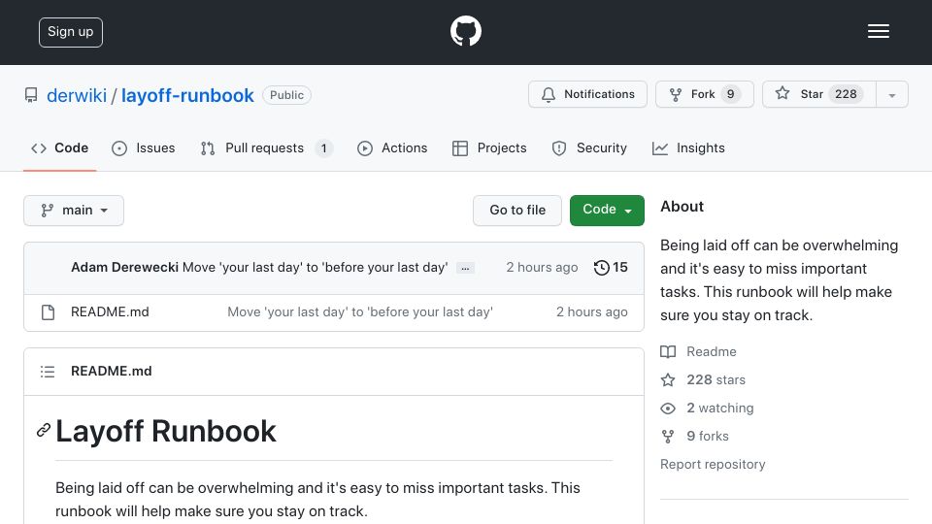Click the '2 hours ago' commit timestamp

pos(542,268)
